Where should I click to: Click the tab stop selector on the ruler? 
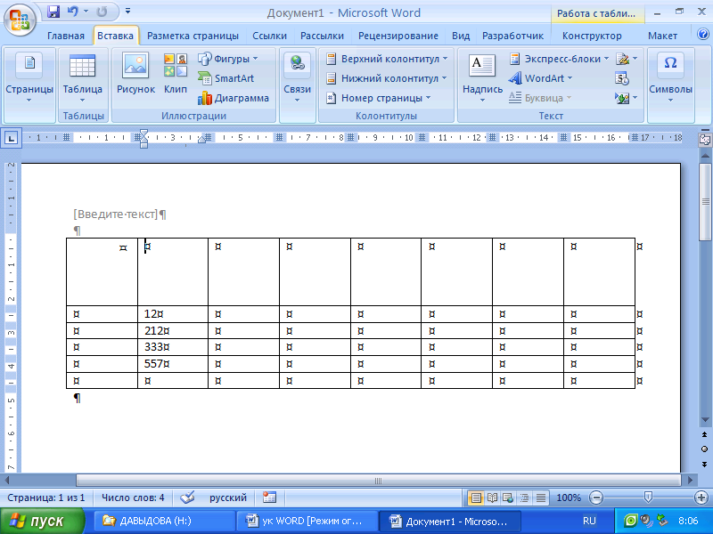click(x=11, y=138)
